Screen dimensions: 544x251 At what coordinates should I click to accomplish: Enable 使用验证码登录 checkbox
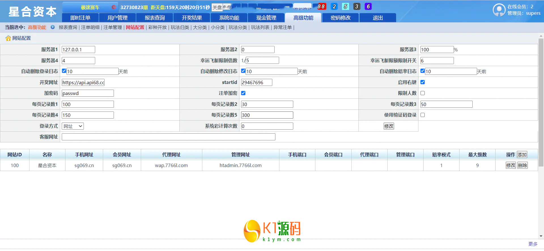(x=422, y=115)
